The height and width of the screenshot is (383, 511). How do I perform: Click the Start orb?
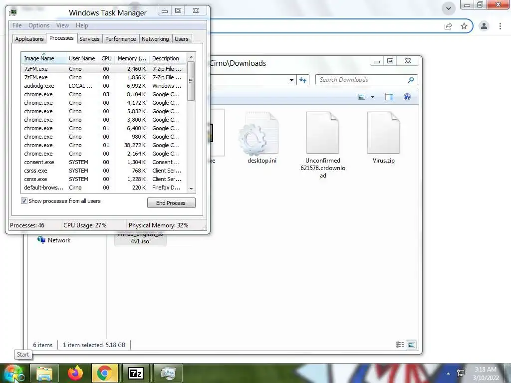[x=13, y=373]
